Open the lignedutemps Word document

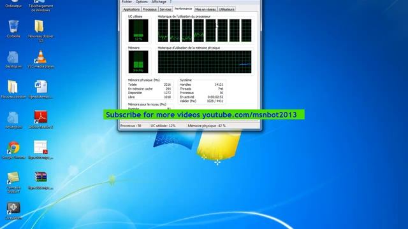pos(41,90)
